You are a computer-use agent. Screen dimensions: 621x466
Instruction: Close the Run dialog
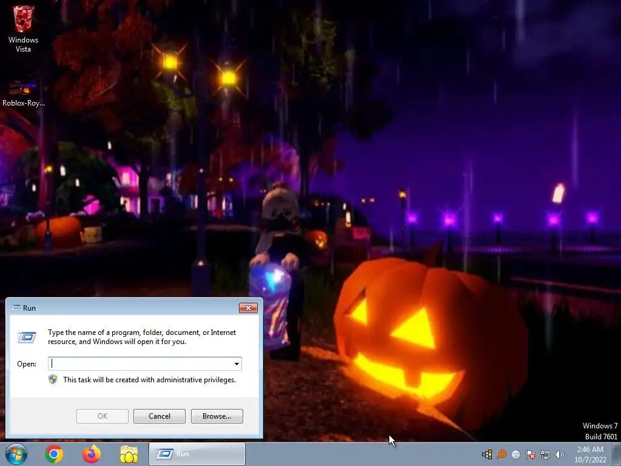click(248, 308)
